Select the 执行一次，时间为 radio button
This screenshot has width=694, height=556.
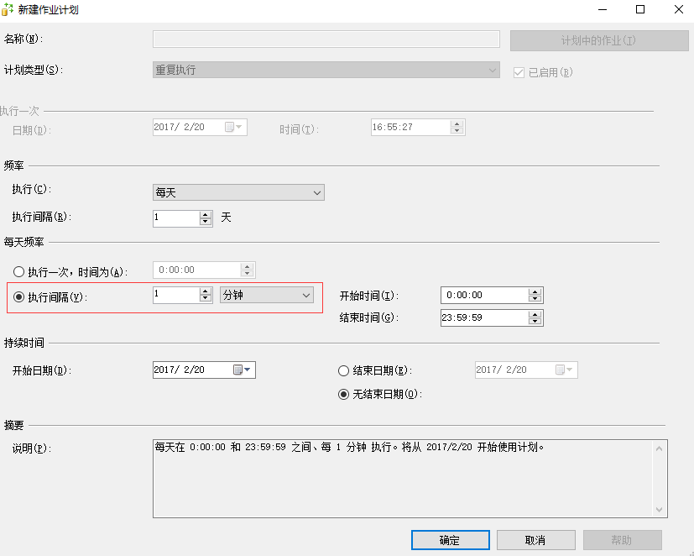(x=18, y=270)
